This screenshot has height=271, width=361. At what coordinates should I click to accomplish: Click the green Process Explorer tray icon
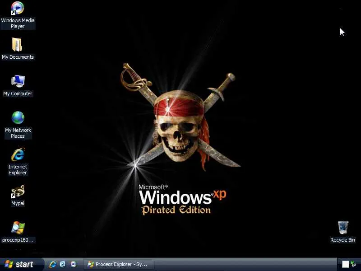click(x=354, y=264)
